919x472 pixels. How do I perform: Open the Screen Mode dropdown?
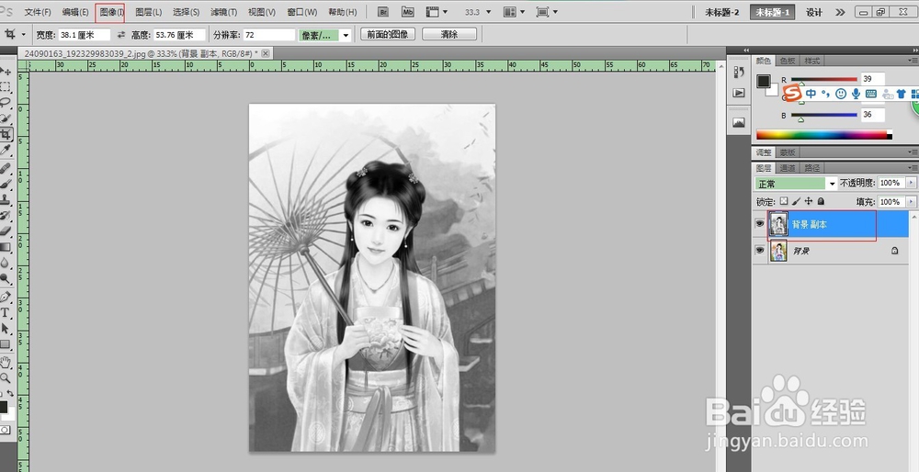546,12
